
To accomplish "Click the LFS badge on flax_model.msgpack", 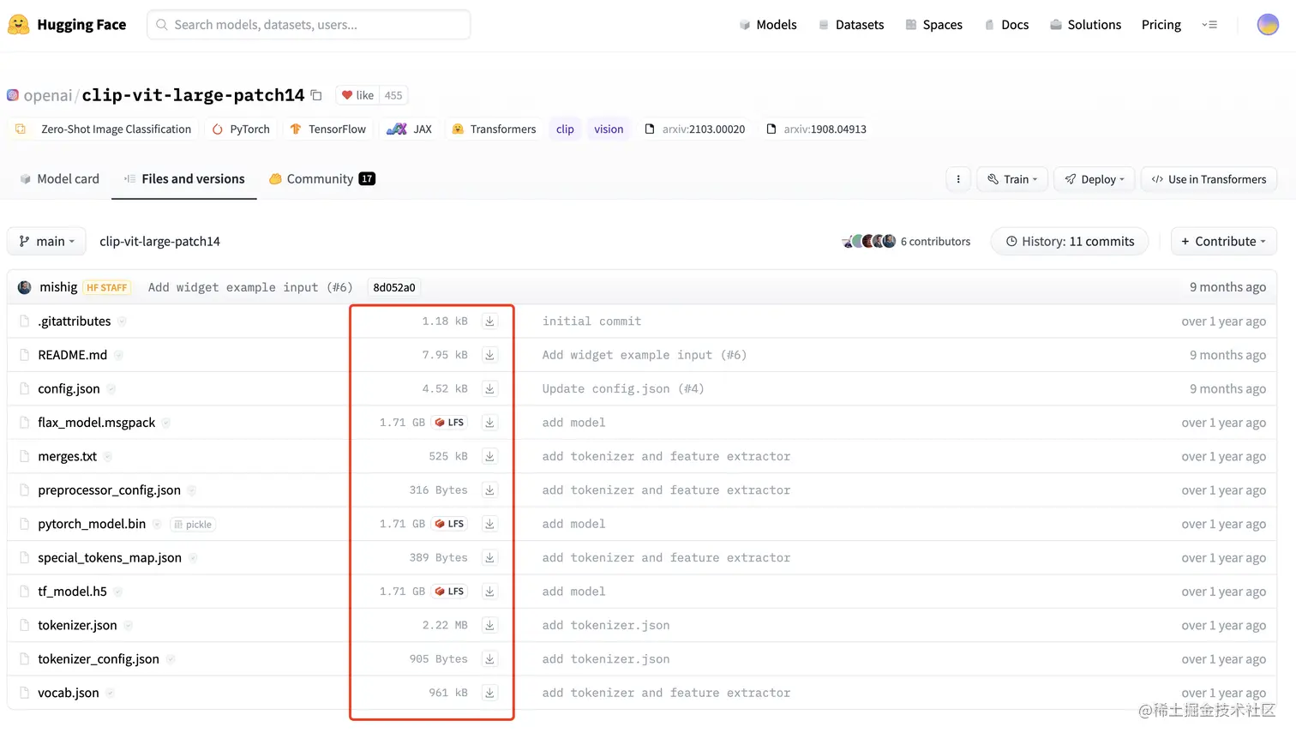I will coord(449,423).
